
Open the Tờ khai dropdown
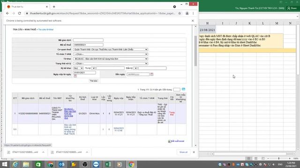(111, 59)
